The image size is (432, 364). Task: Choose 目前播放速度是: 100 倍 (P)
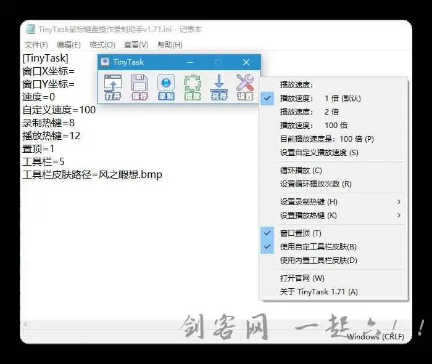(333, 139)
